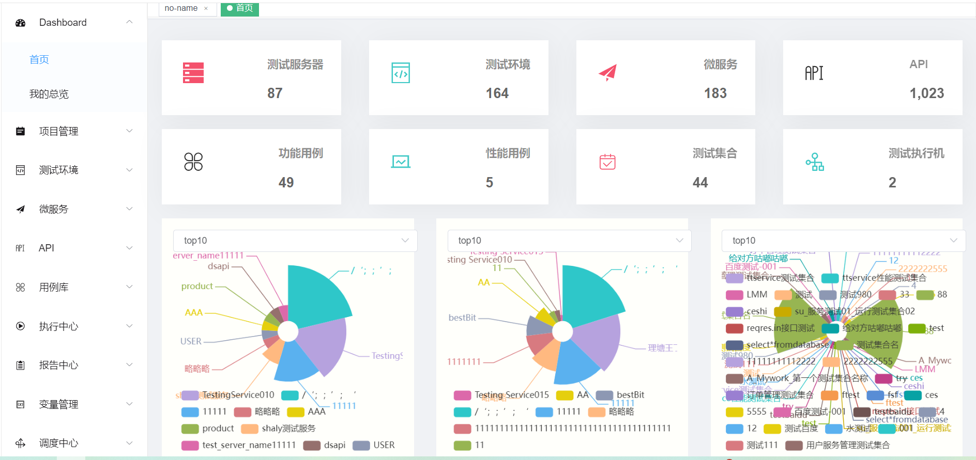Click the red paper plane on 微服务 card
This screenshot has height=460, width=976.
tap(608, 73)
